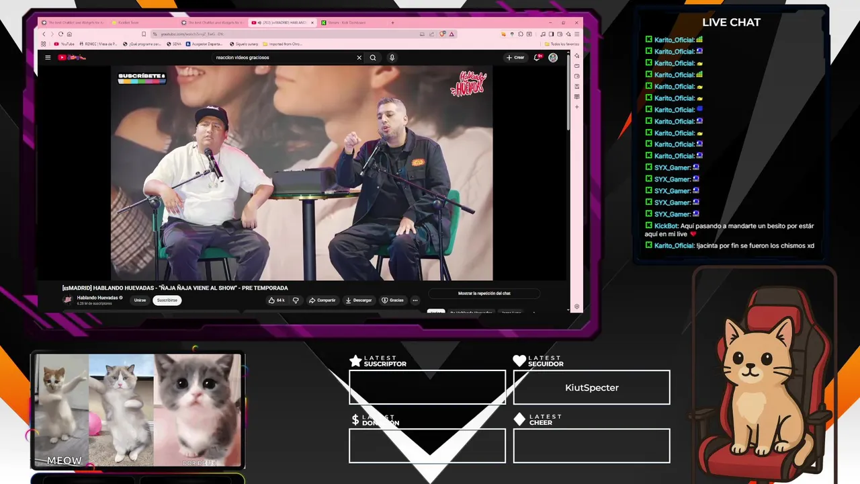Open the SENA bookmark
The width and height of the screenshot is (860, 484).
coord(174,44)
